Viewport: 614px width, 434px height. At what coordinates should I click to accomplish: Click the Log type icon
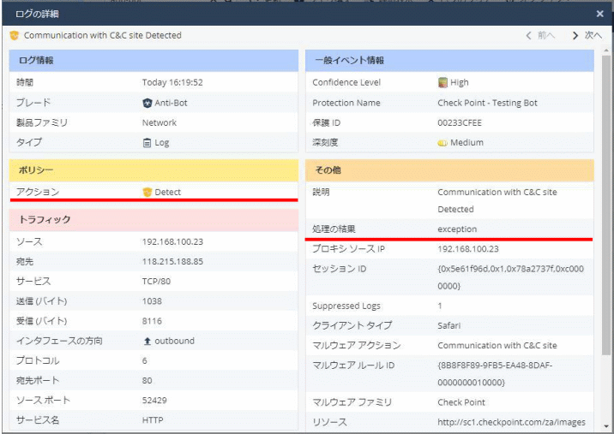[x=147, y=143]
